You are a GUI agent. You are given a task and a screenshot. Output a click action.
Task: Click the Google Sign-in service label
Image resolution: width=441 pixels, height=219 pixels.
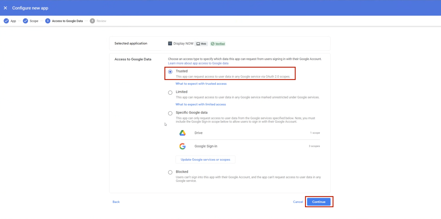click(206, 146)
